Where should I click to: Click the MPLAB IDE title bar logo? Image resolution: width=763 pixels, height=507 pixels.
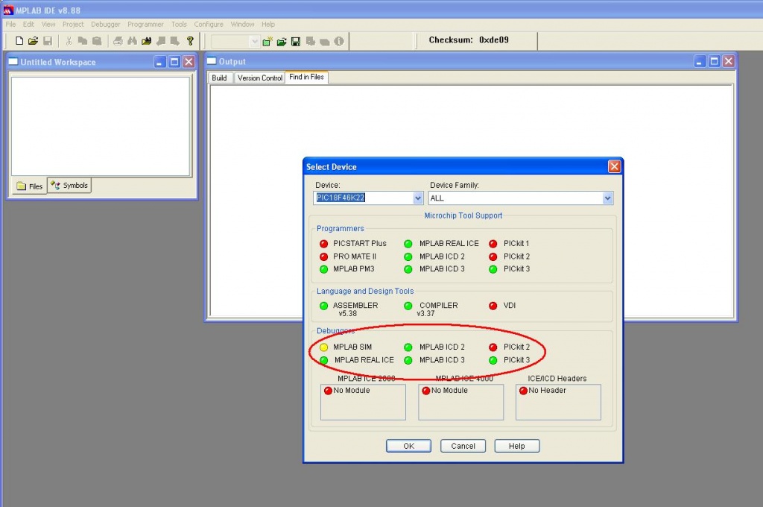coord(8,10)
